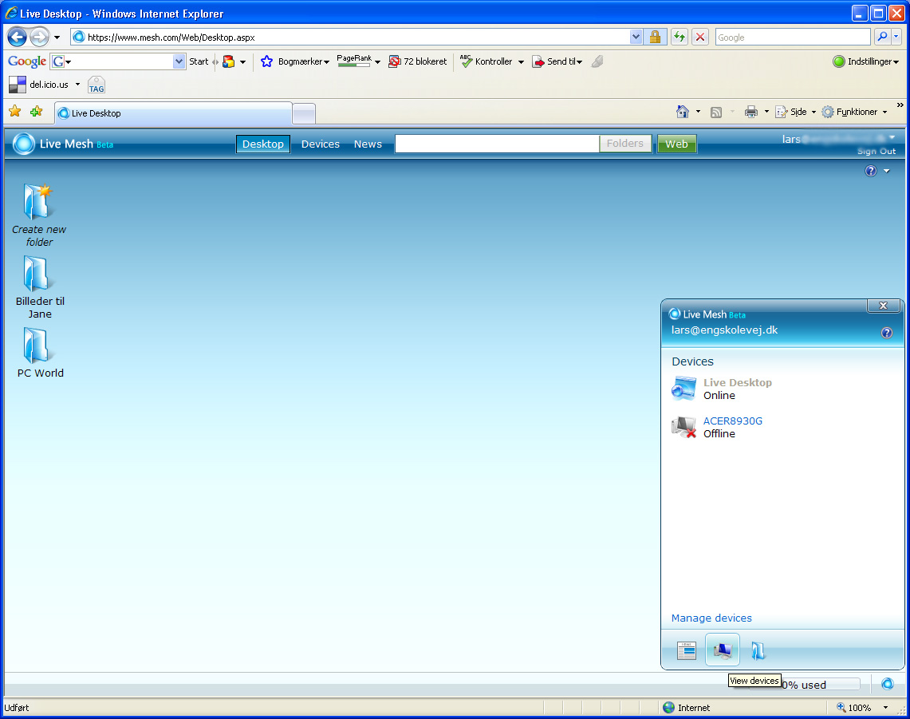Click the RSS feeds icon
The image size is (910, 719).
click(716, 112)
